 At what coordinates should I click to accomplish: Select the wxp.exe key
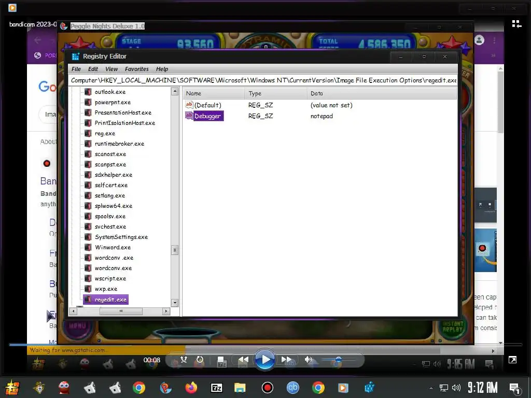106,289
